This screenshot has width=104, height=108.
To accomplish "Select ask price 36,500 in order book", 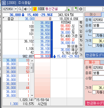I will pos(42,34).
